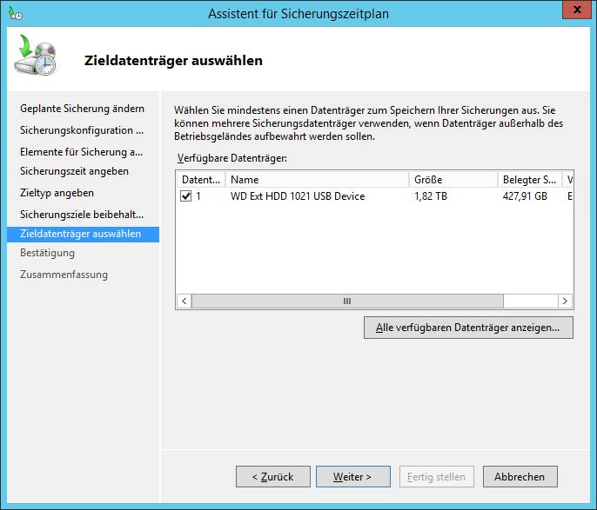Click the horizontal scrollbar thumb
This screenshot has width=597, height=510.
[347, 301]
